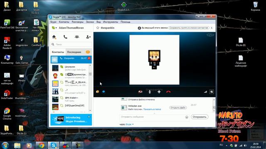Toggle the video camera during call
This screenshot has width=266, height=149.
point(140,92)
